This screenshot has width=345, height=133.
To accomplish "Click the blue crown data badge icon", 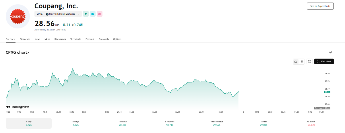I will [x=93, y=14].
